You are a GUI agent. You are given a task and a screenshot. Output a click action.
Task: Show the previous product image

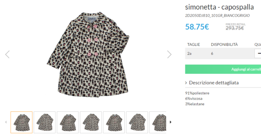click(7, 54)
